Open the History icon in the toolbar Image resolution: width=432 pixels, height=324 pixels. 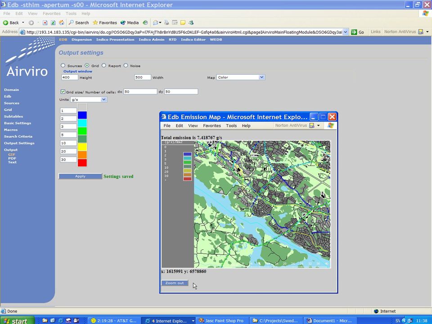pyautogui.click(x=145, y=22)
